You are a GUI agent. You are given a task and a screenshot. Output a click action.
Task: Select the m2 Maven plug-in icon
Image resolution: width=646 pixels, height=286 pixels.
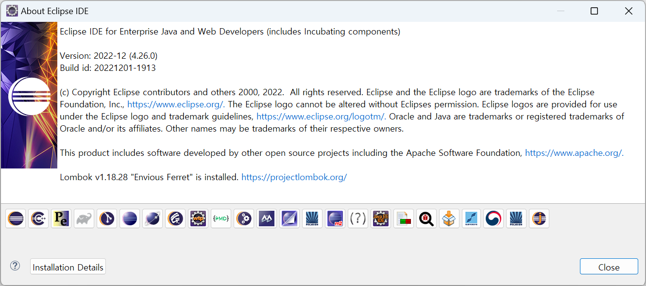[335, 219]
